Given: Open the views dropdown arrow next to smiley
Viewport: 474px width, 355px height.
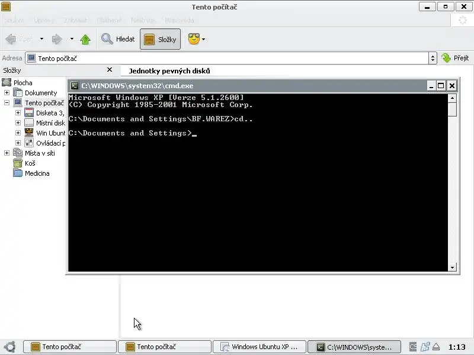Looking at the screenshot, I should [x=203, y=39].
